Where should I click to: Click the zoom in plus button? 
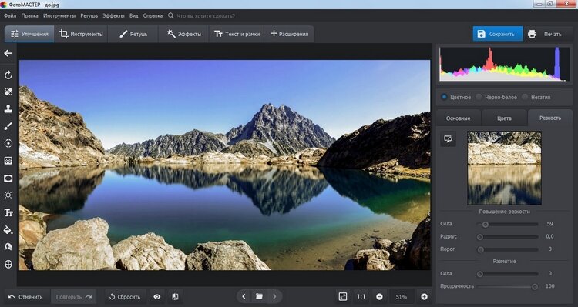pyautogui.click(x=425, y=297)
